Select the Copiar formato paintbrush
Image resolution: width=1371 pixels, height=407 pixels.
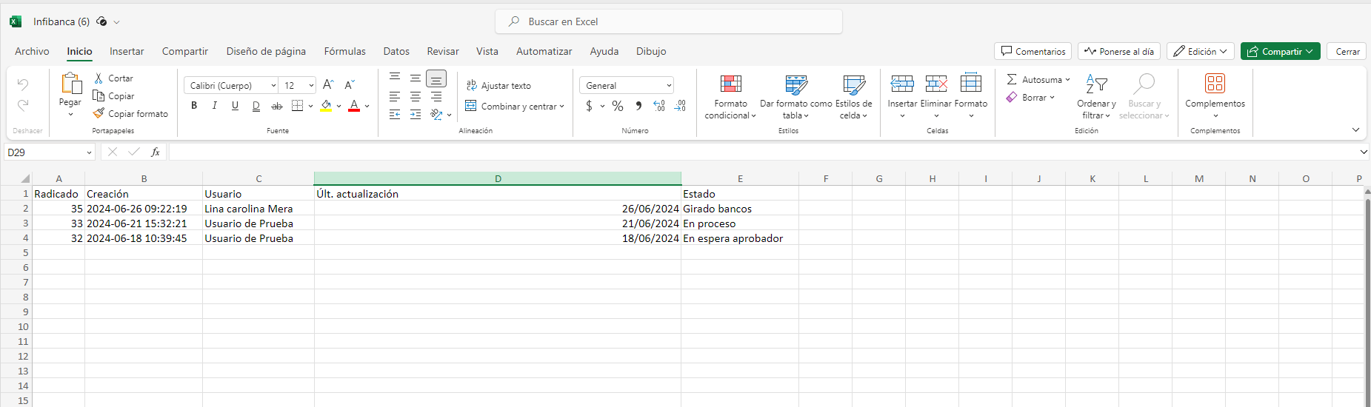point(130,114)
